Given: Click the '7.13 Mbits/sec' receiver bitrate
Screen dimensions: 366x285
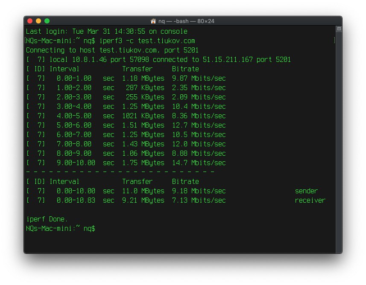Looking at the screenshot, I should pyautogui.click(x=199, y=201).
